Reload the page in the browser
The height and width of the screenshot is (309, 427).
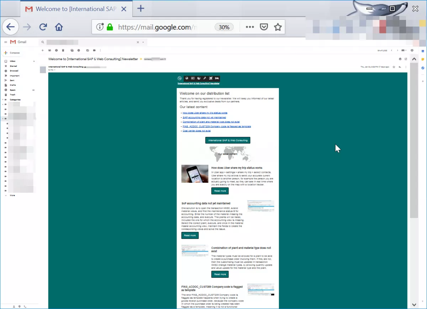(x=43, y=27)
